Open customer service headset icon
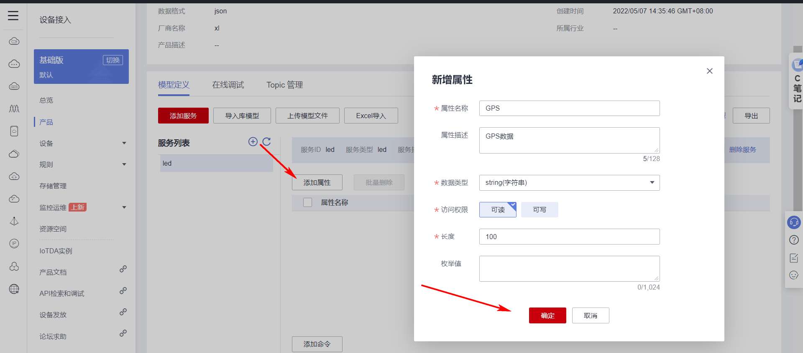The height and width of the screenshot is (353, 803). click(x=794, y=222)
